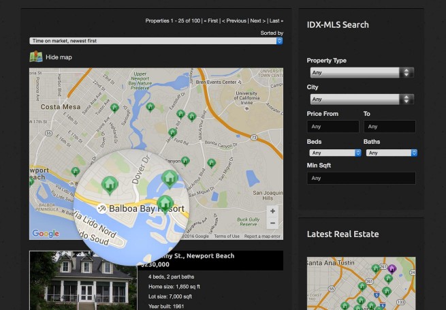This screenshot has width=446, height=310.
Task: Click University of California Irvine label
Action: (x=246, y=97)
